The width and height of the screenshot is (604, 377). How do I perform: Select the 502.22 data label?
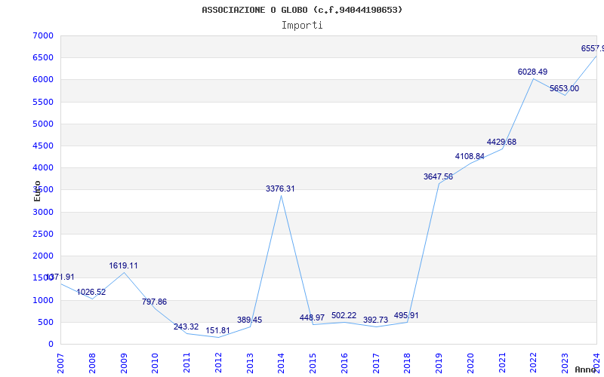pyautogui.click(x=344, y=315)
